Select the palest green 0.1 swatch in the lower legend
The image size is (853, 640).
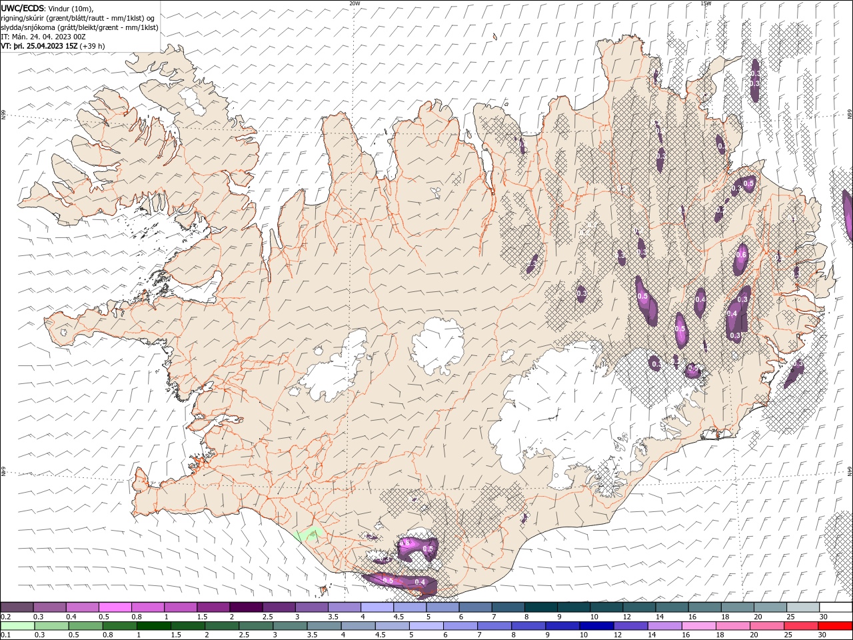click(x=18, y=626)
